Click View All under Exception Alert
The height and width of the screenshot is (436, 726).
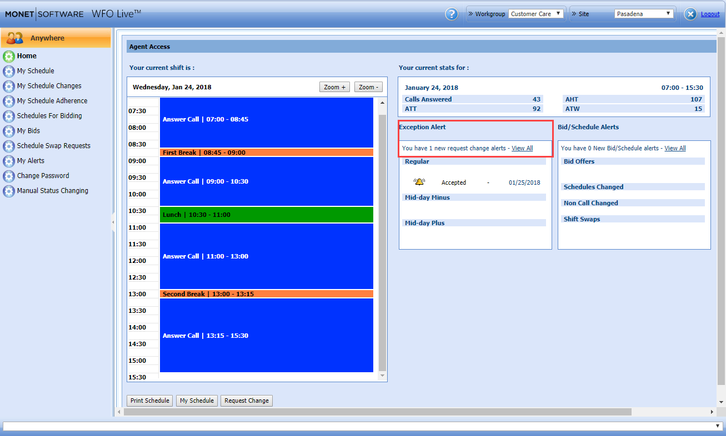click(x=522, y=148)
